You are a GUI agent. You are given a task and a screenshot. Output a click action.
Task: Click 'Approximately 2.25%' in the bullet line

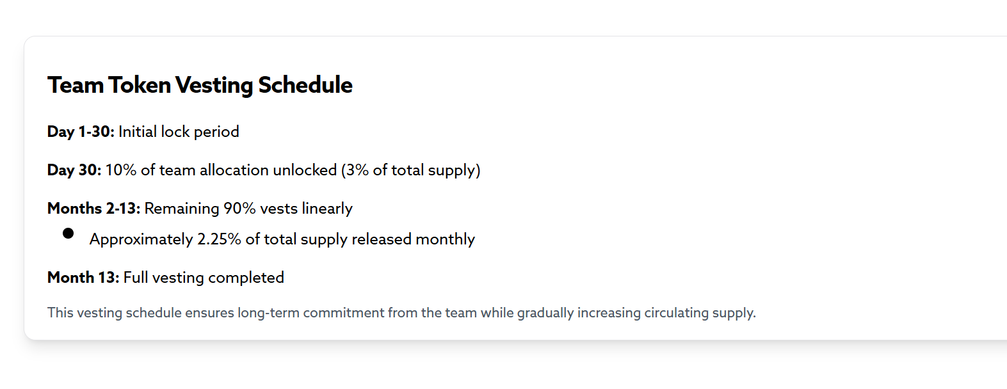point(165,239)
